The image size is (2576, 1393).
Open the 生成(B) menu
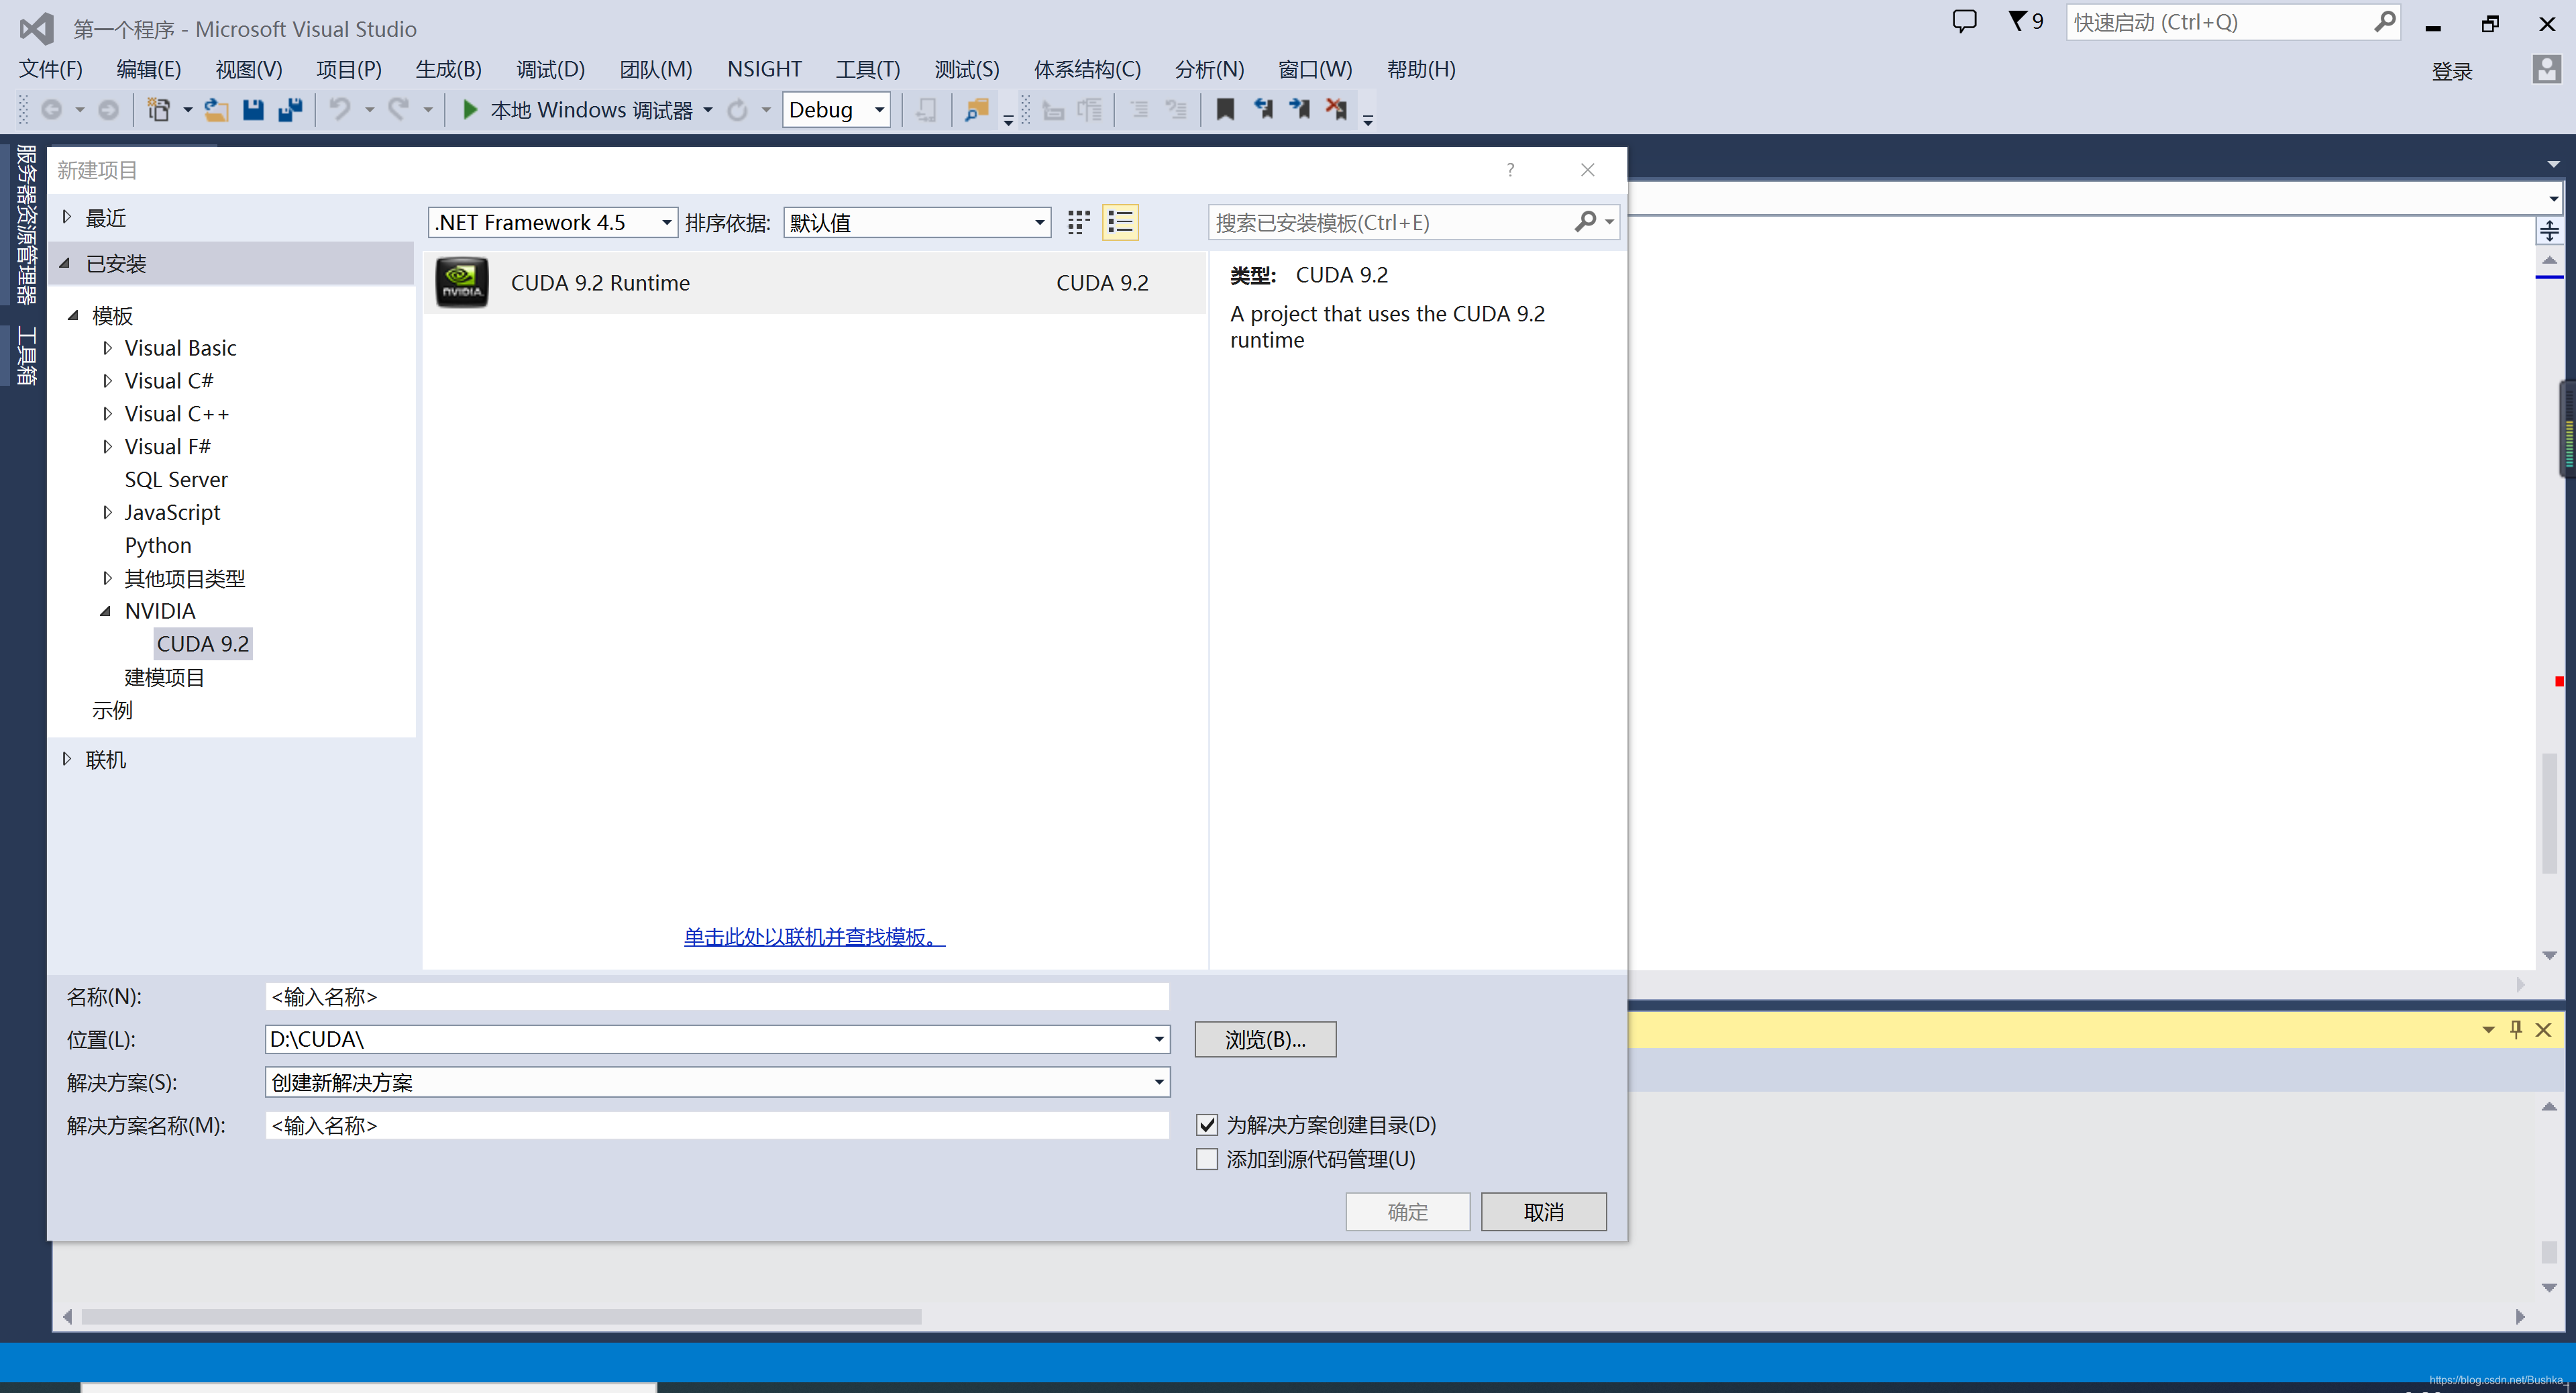click(448, 69)
